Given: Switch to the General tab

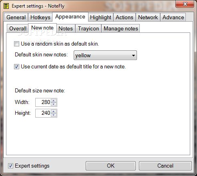Looking at the screenshot, I should pyautogui.click(x=16, y=17).
